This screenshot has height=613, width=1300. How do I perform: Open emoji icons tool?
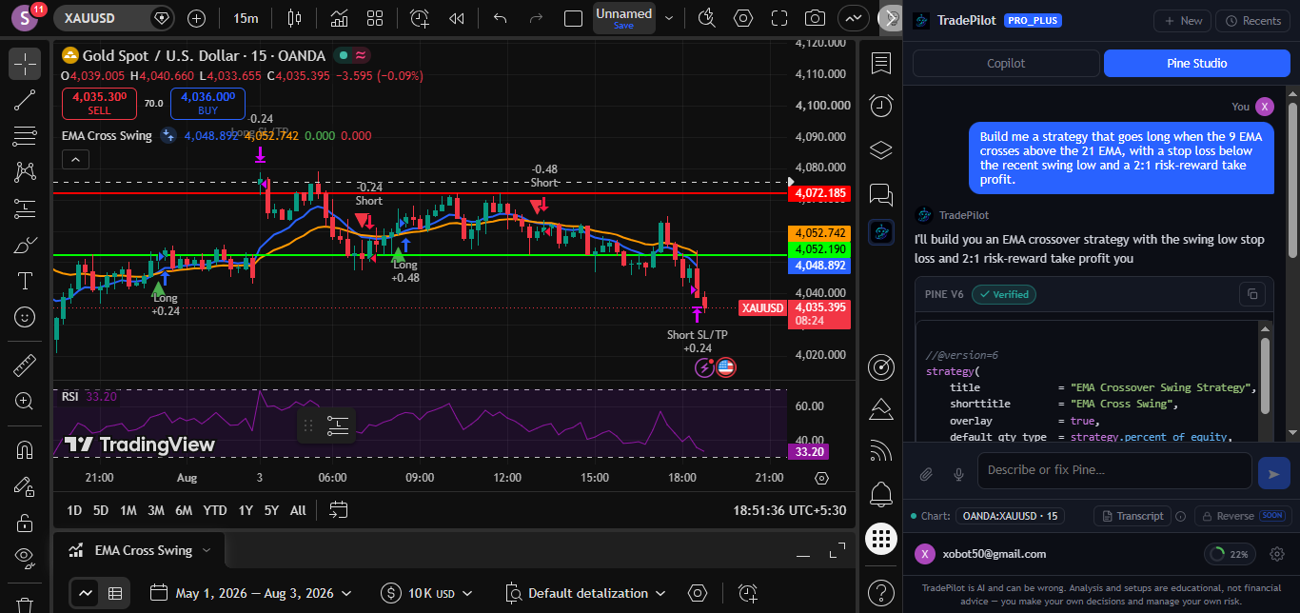(x=25, y=317)
